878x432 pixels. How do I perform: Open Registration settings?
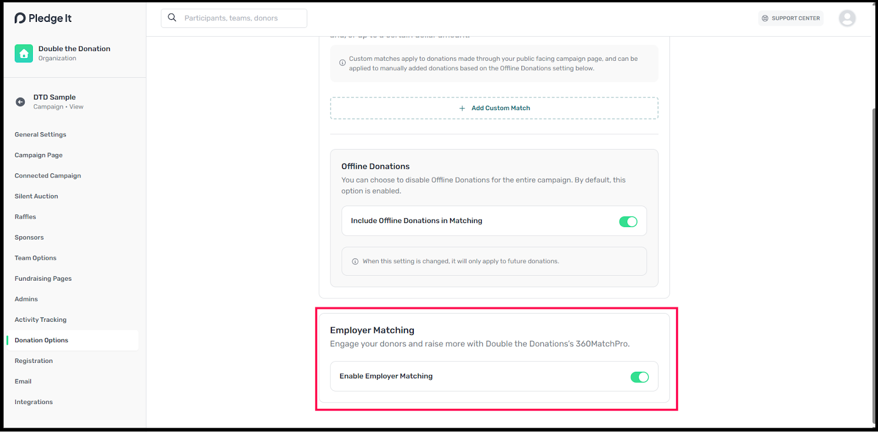[34, 361]
